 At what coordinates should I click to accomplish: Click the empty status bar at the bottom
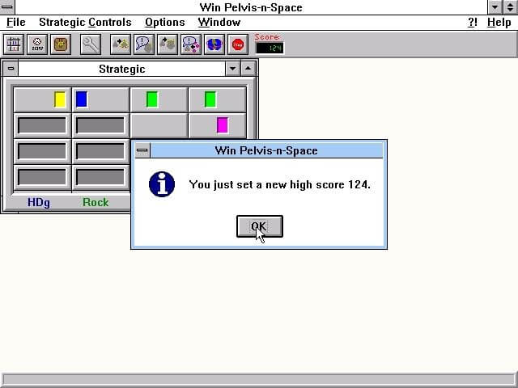[259, 379]
